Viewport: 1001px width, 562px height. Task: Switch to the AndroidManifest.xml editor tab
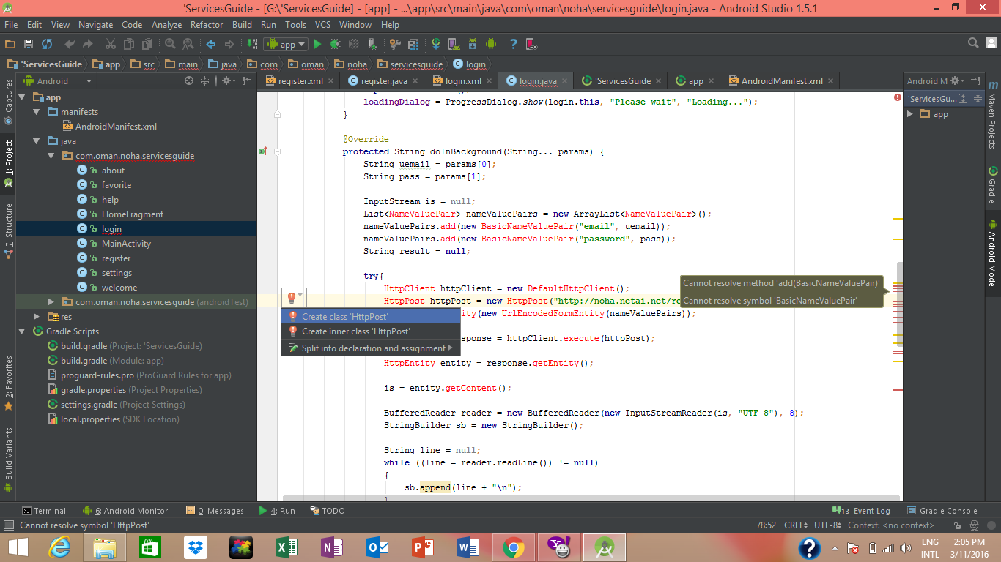781,81
